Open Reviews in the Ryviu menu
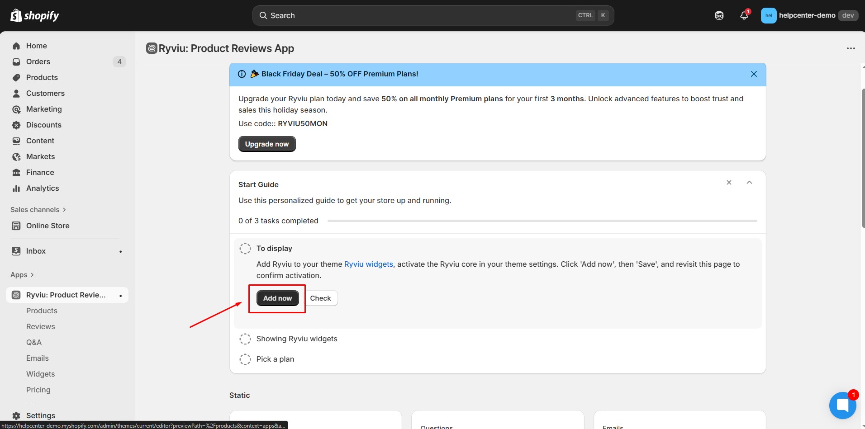 [x=41, y=326]
